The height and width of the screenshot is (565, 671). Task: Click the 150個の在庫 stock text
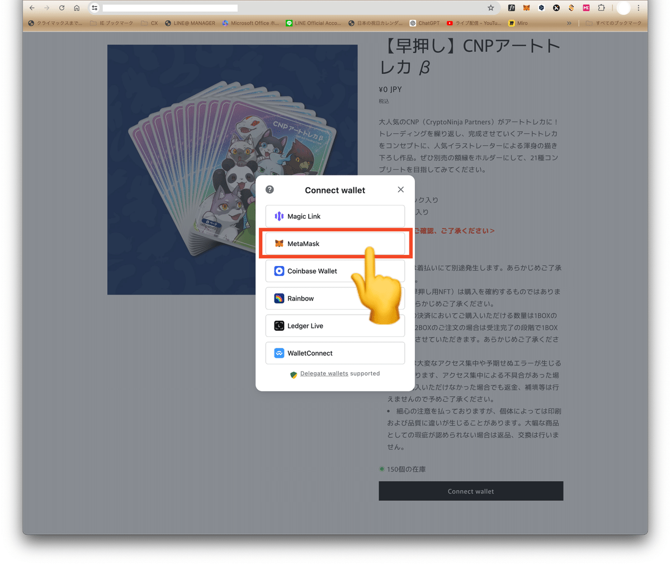(407, 469)
